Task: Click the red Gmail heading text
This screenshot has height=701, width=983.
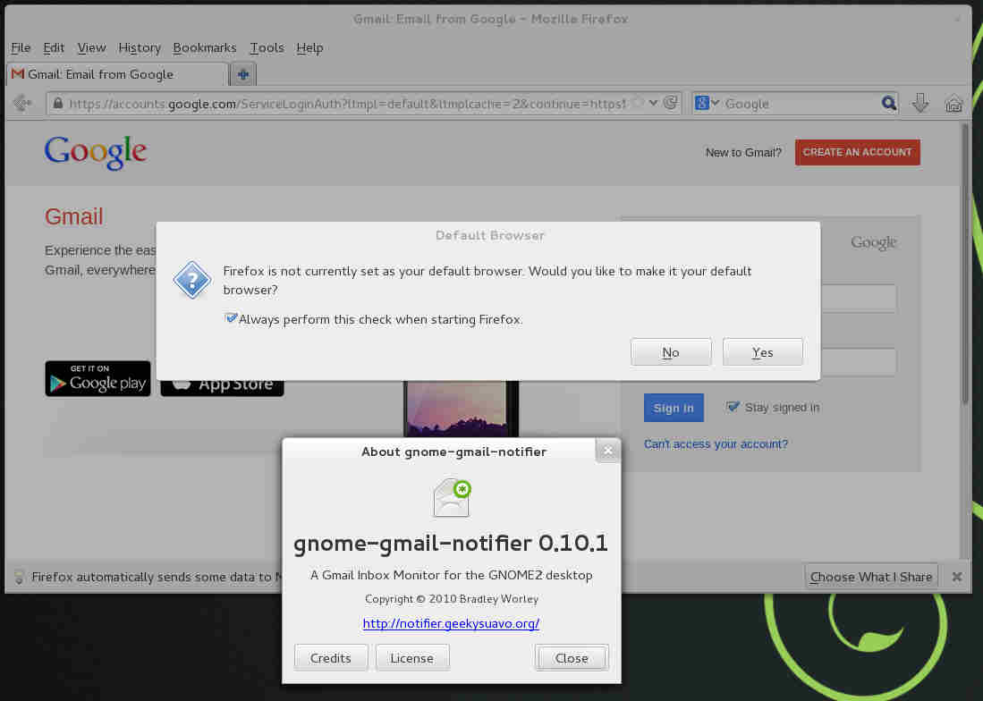Action: coord(74,216)
